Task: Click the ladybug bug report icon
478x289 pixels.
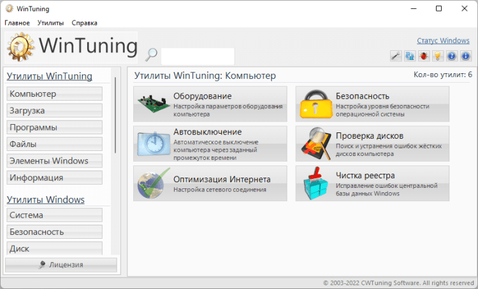Action: (x=424, y=56)
